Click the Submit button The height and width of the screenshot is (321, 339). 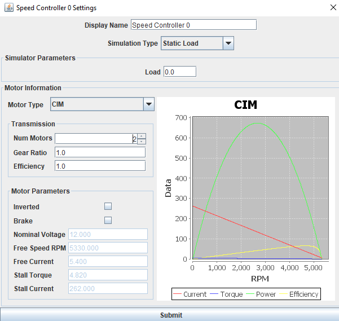(x=169, y=315)
